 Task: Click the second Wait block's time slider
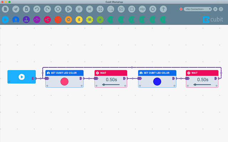pyautogui.click(x=202, y=84)
